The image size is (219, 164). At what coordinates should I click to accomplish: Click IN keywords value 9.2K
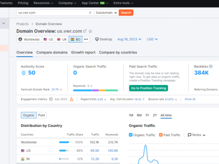[115, 159]
